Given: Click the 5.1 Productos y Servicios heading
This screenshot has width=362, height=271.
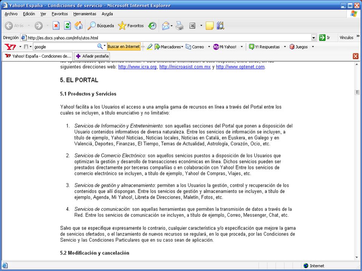Looking at the screenshot, I should coord(88,94).
